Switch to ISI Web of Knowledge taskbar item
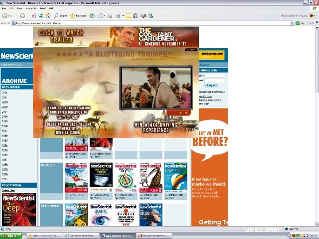 coord(81,236)
